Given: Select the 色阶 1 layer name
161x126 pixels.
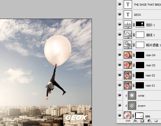Looking at the screenshot, I should click(x=150, y=25).
